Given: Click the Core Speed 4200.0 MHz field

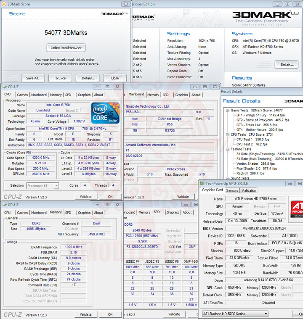Looking at the screenshot, I should click(41, 158).
